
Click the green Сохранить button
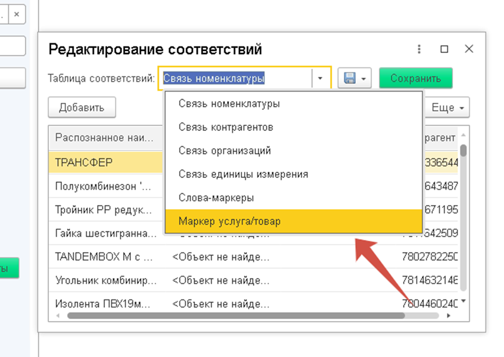tap(416, 78)
